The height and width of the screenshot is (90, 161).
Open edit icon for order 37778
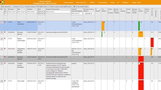click(2, 39)
